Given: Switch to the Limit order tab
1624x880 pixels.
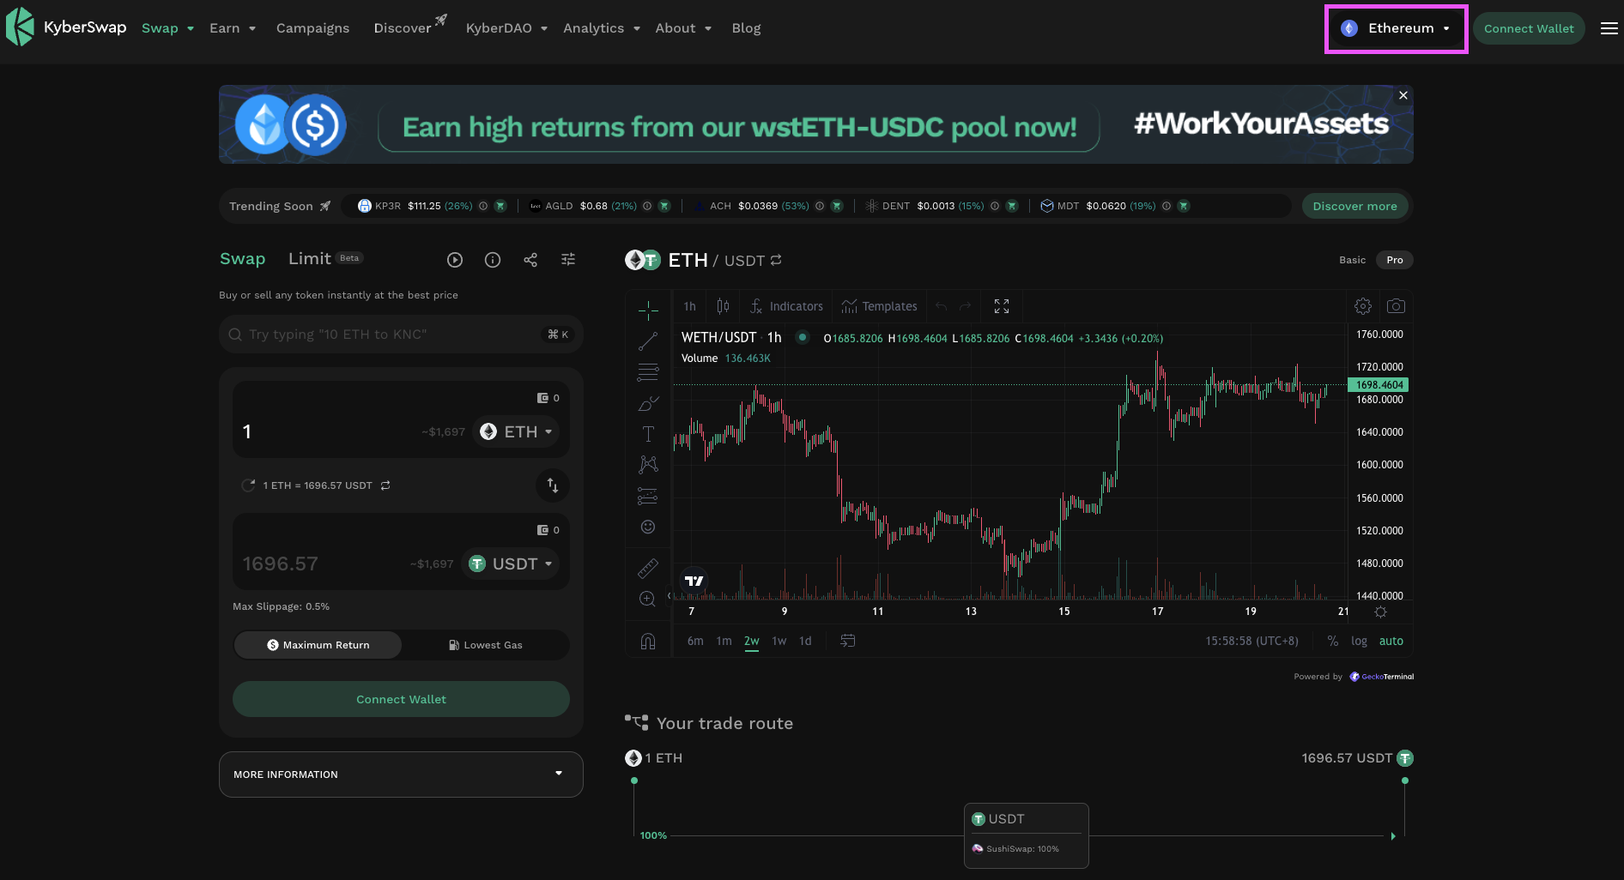Looking at the screenshot, I should (x=310, y=259).
